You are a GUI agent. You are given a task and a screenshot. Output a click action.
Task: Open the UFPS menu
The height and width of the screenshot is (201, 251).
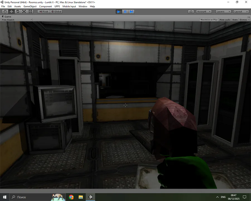pyautogui.click(x=57, y=6)
